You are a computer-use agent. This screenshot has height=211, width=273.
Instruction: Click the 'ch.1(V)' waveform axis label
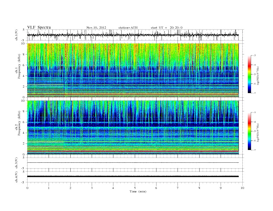[x=17, y=35]
